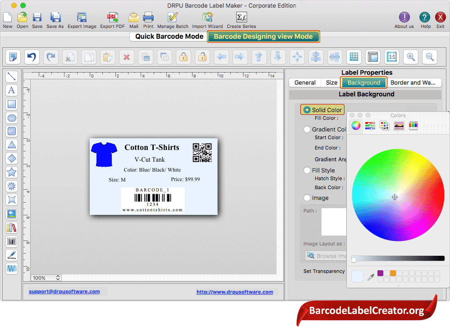Switch to image palettes picker mode
450x327 pixels.
(x=399, y=126)
